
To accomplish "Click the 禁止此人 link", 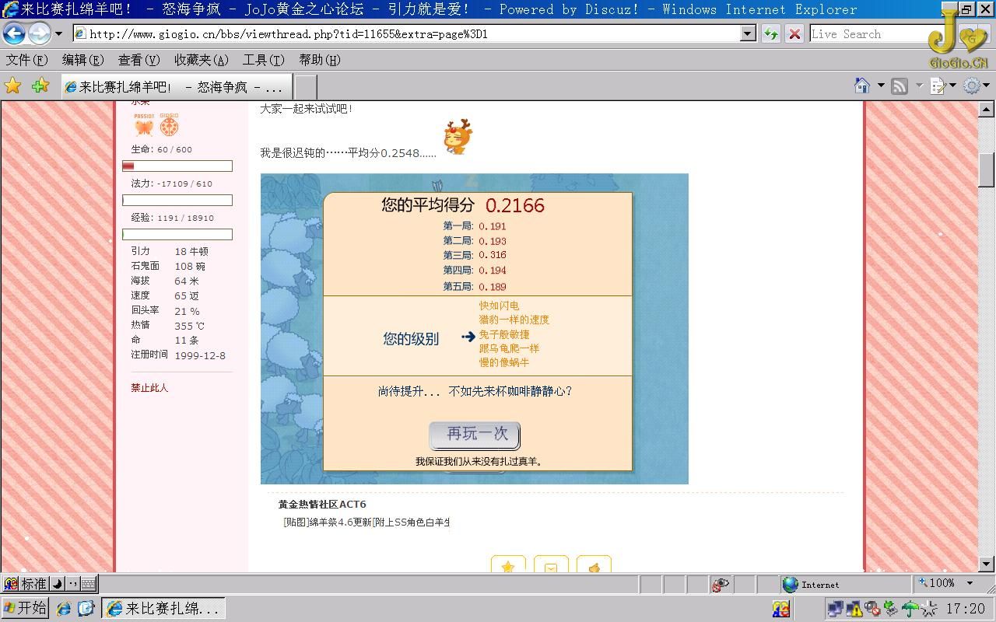I will (x=149, y=387).
